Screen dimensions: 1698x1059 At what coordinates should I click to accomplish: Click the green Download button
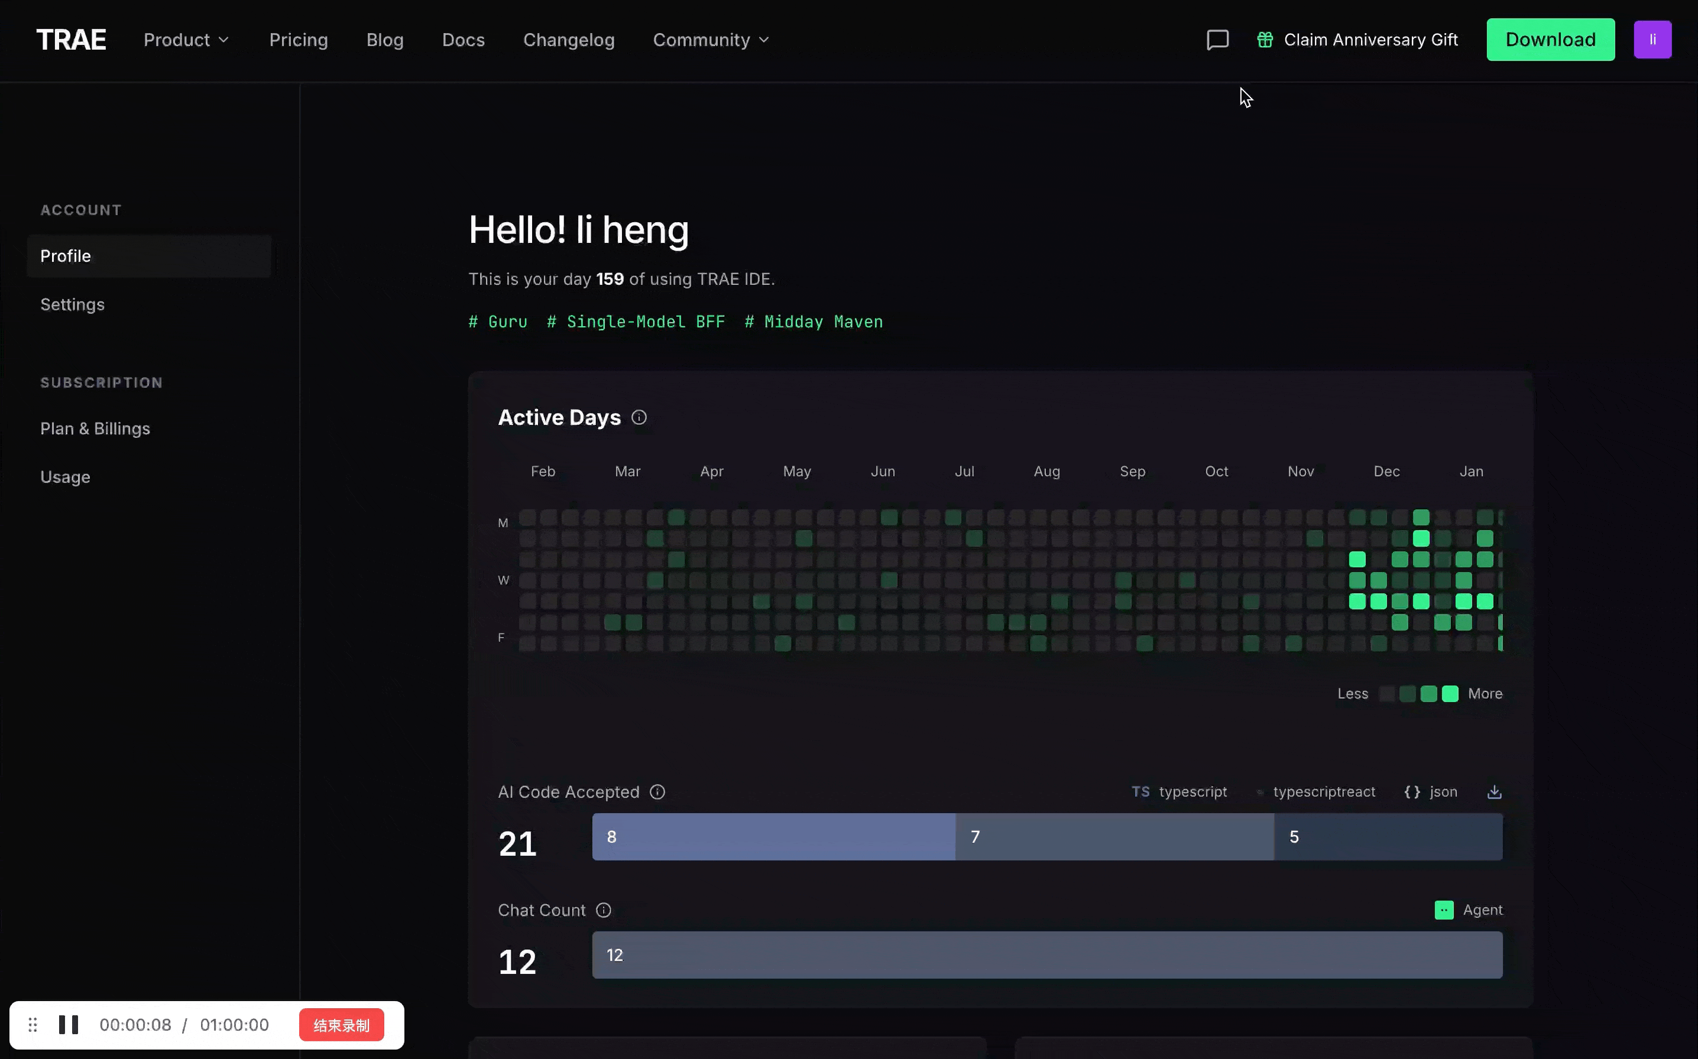click(1550, 40)
